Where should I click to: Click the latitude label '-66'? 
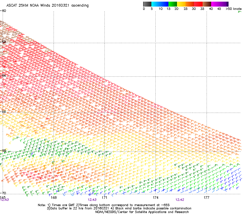[3, 112]
